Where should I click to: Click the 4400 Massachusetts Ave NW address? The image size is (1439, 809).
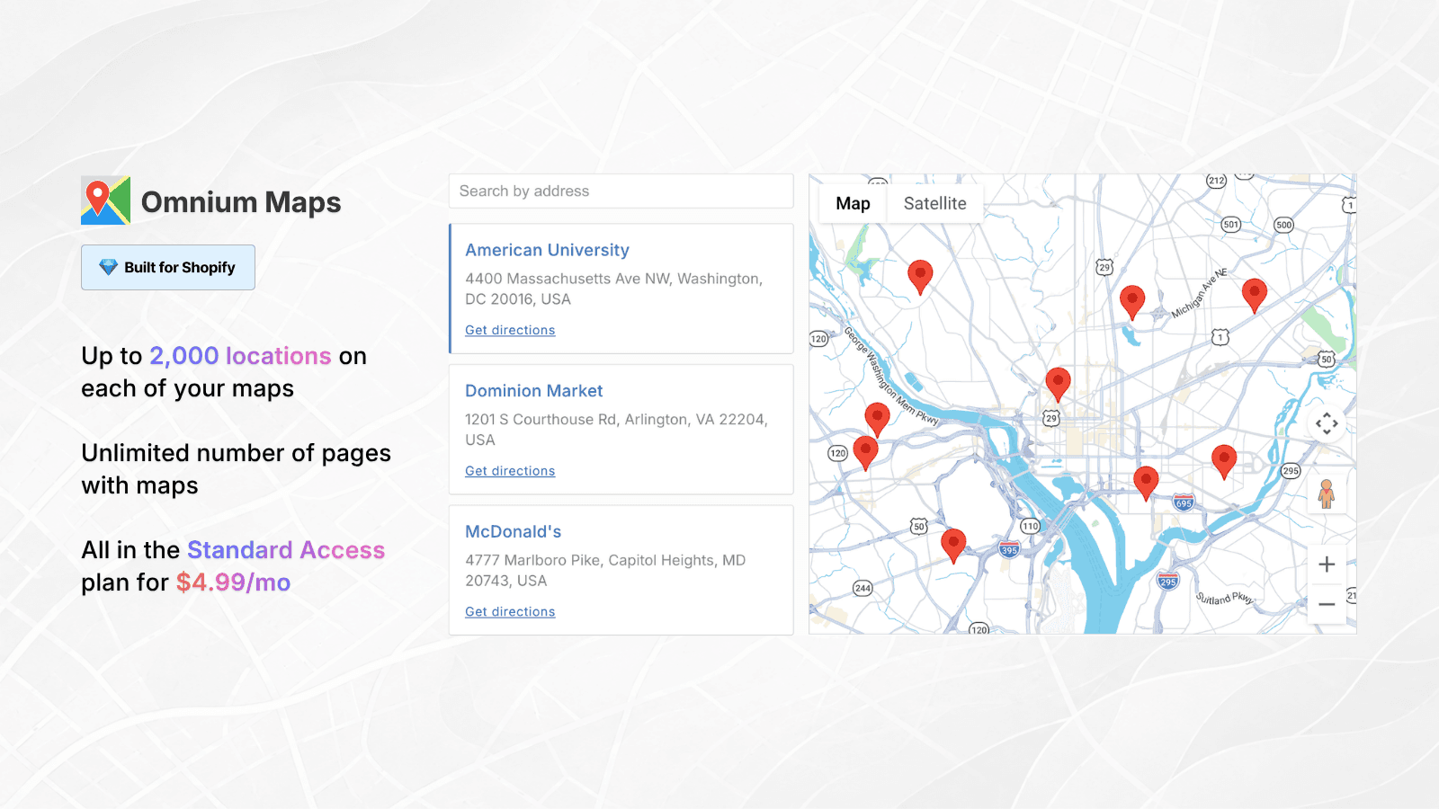tap(613, 289)
